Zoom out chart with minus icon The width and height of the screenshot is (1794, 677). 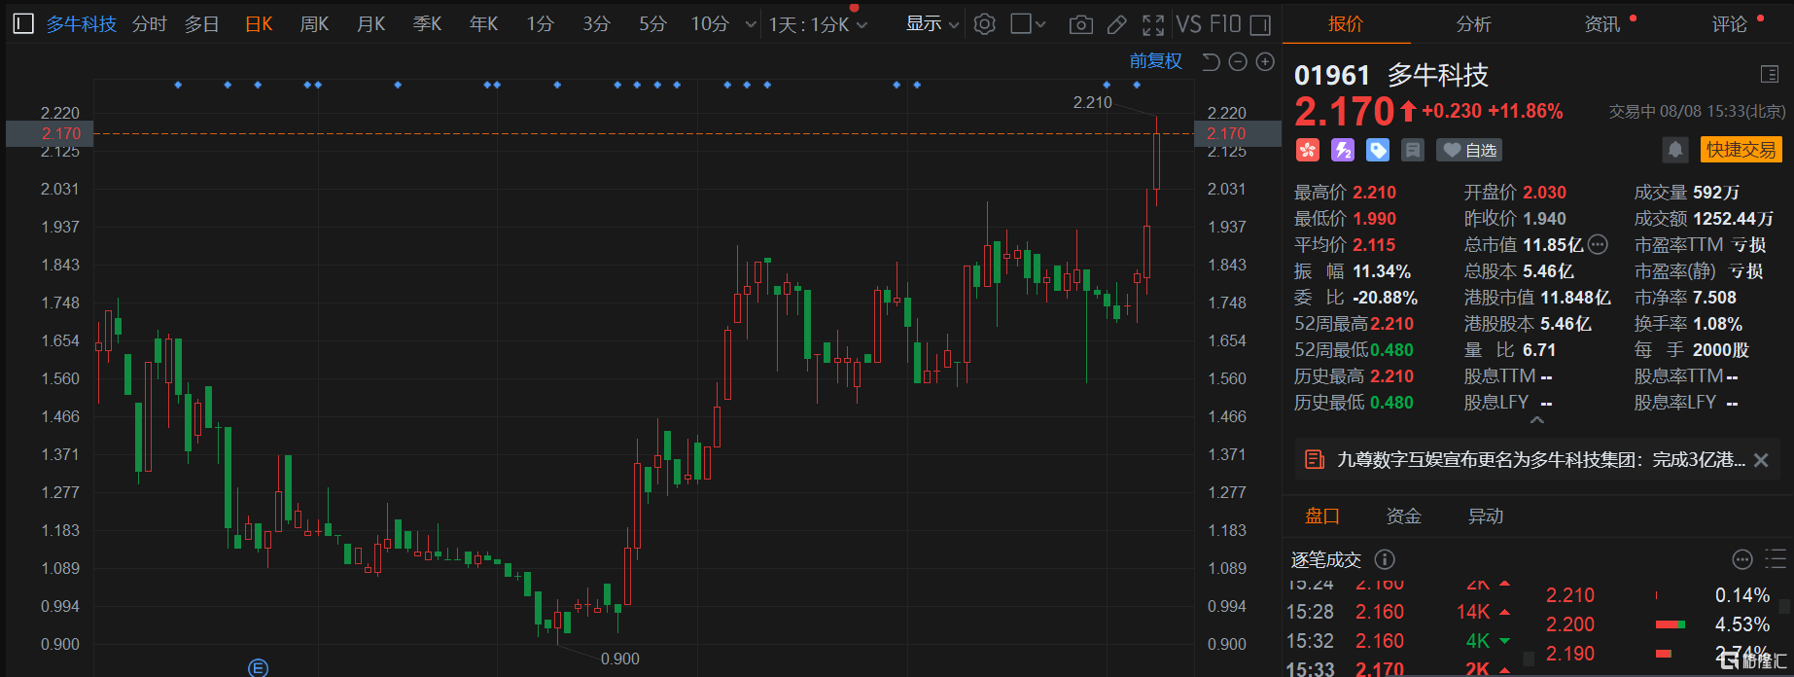pos(1238,62)
